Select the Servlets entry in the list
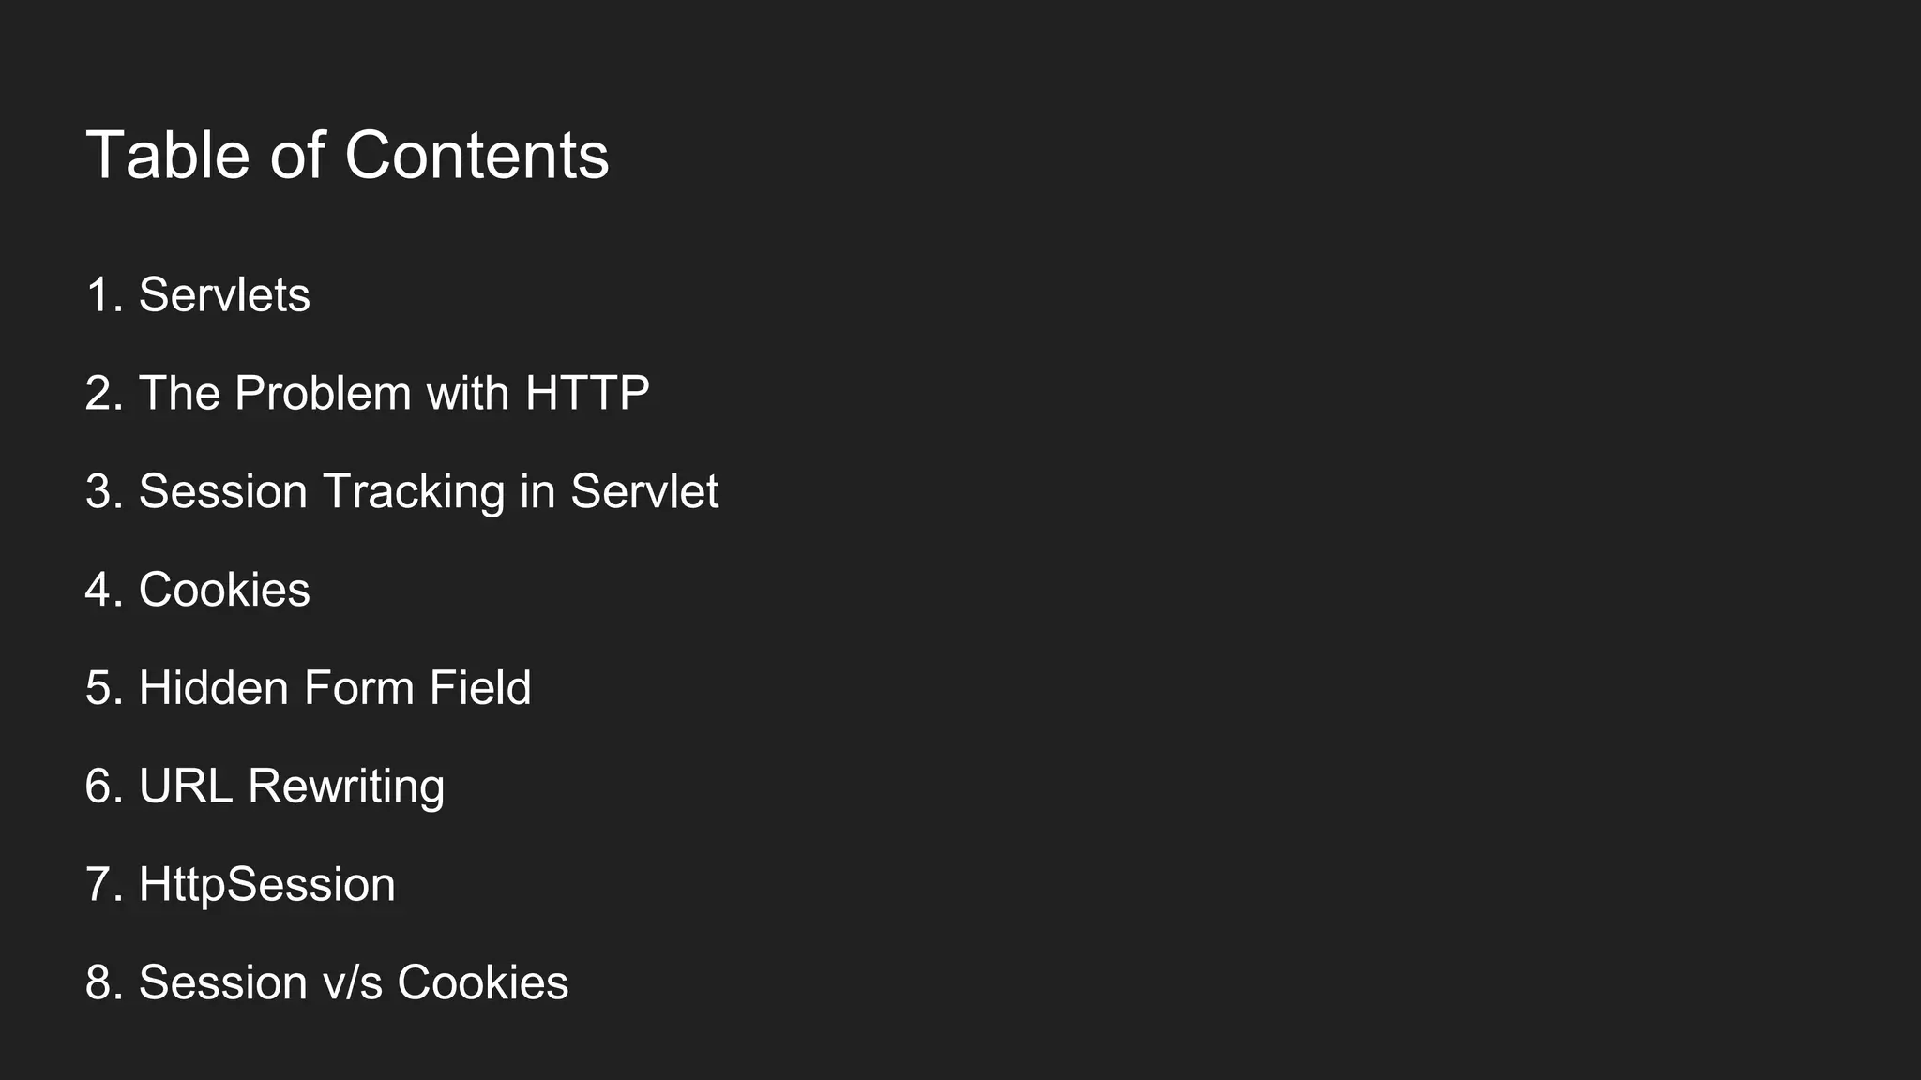 tap(224, 295)
